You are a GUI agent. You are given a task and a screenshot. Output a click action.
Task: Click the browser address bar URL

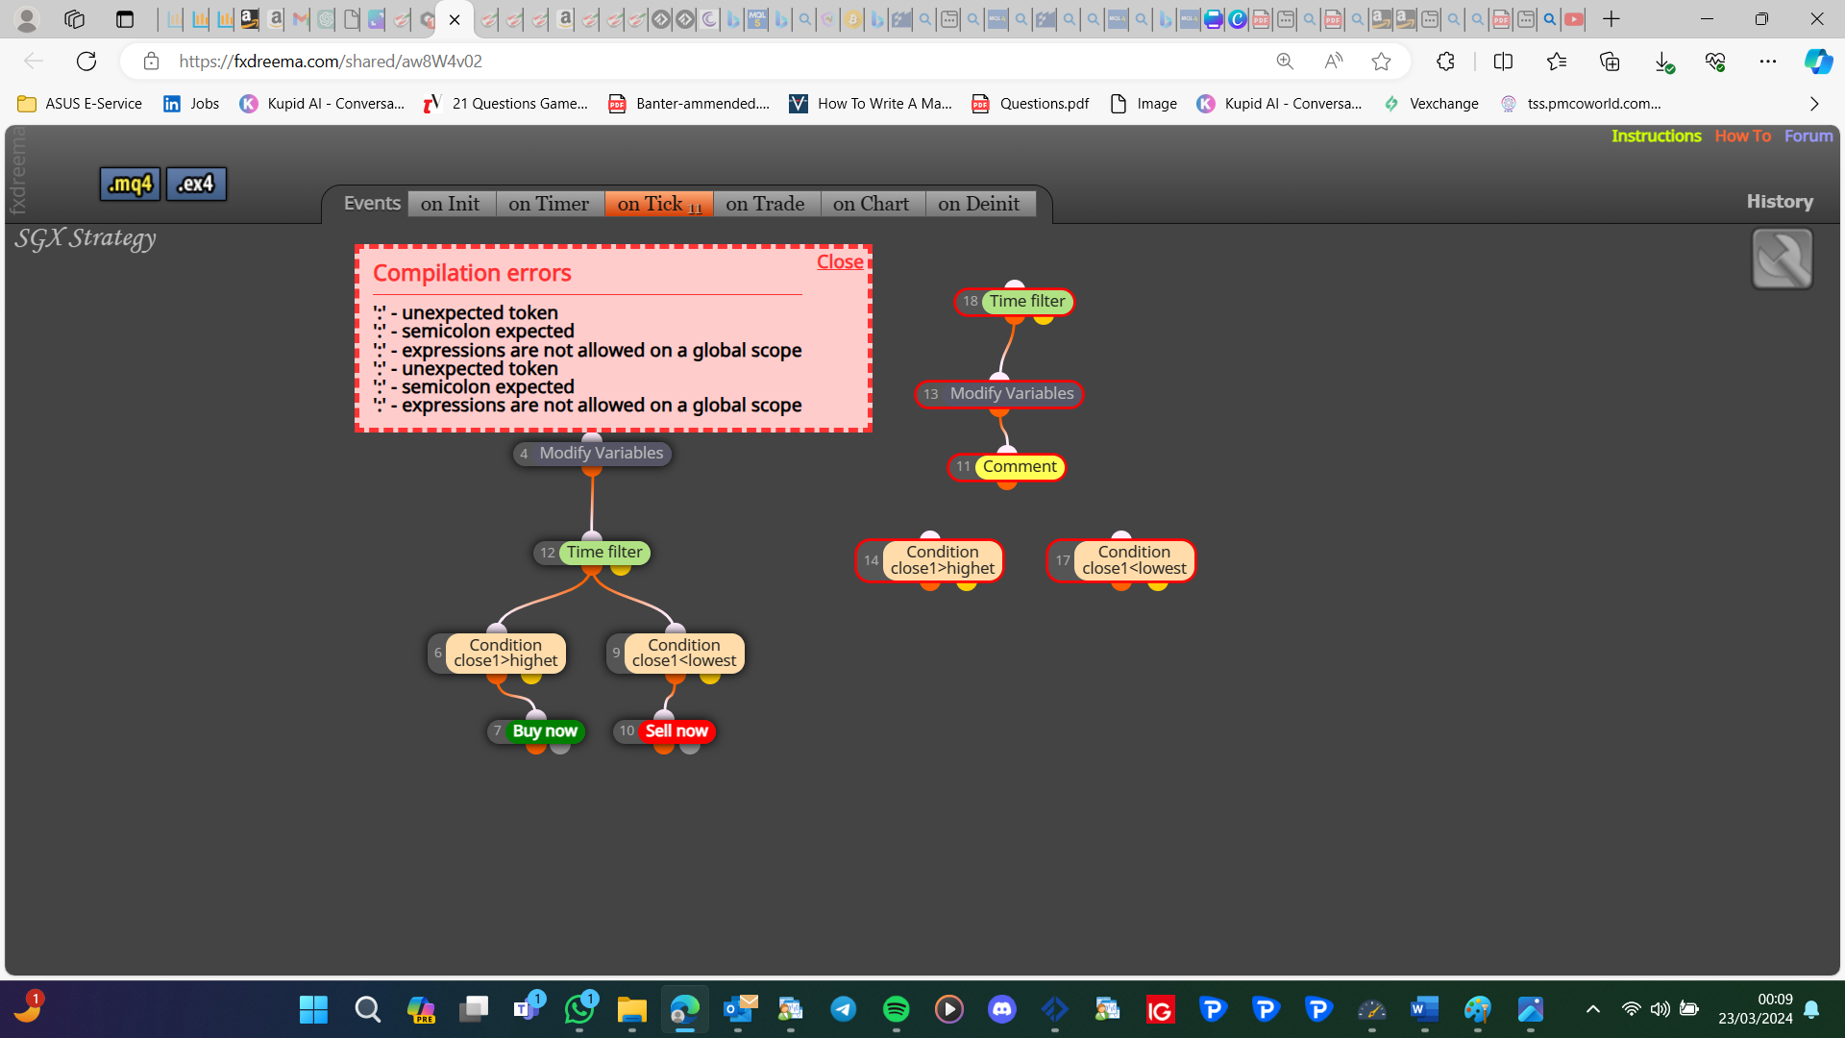pyautogui.click(x=331, y=62)
